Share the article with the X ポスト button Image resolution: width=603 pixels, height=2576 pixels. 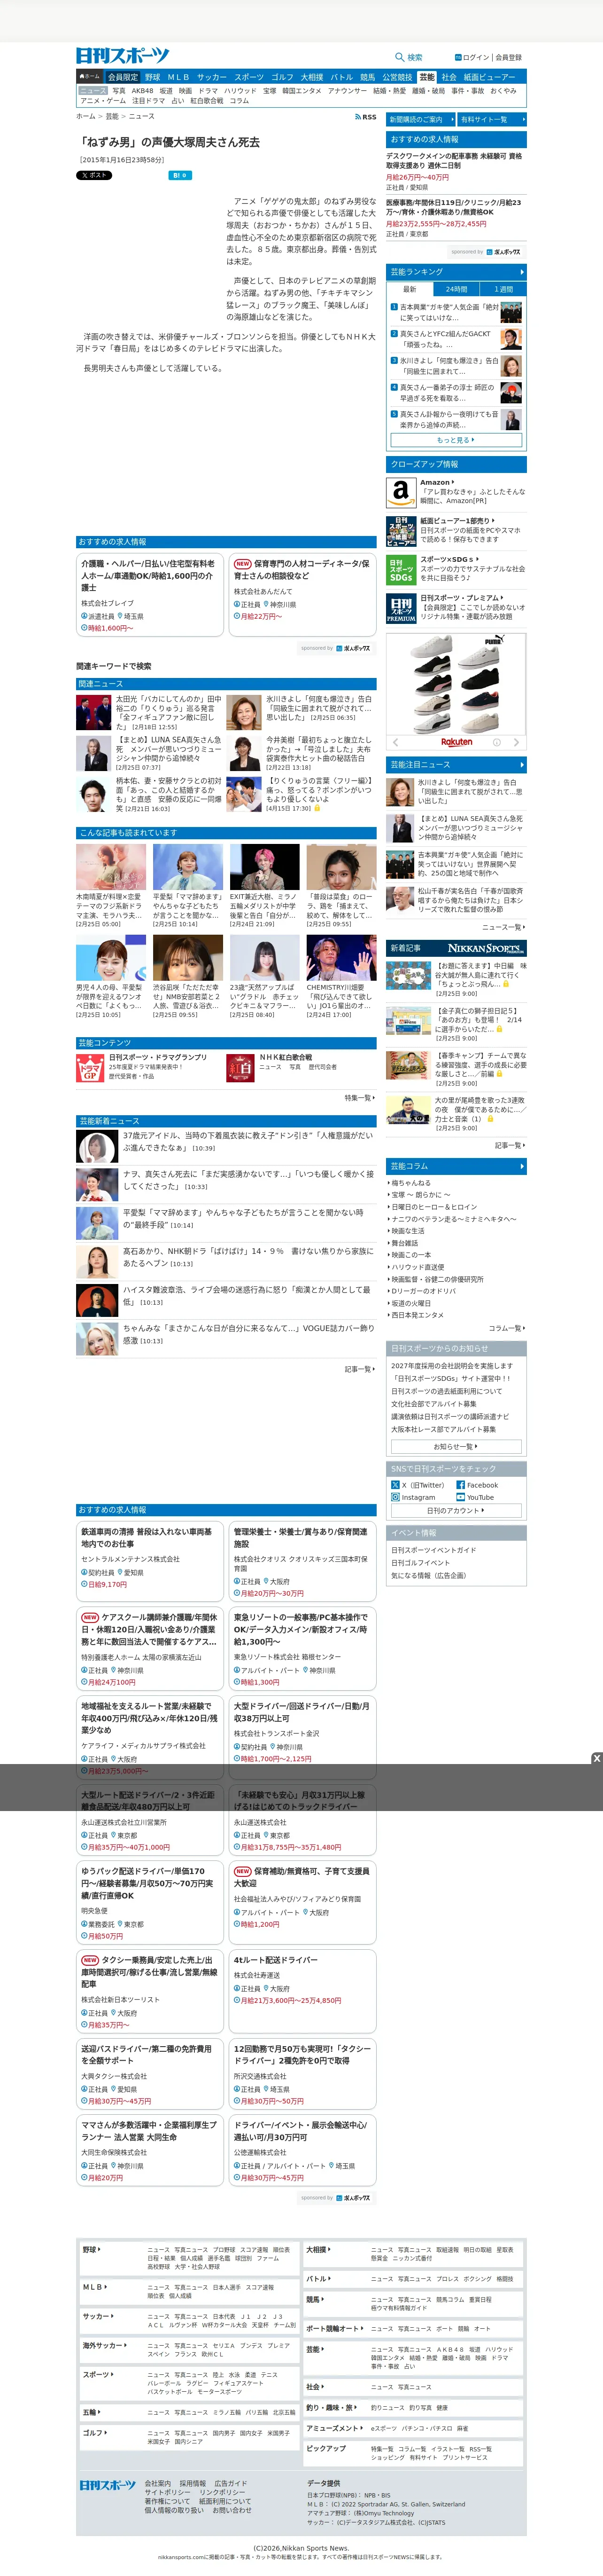[94, 175]
